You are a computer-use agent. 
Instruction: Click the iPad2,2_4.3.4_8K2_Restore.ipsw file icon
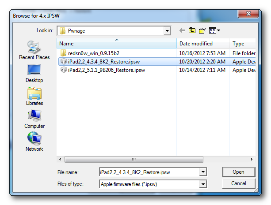pyautogui.click(x=63, y=62)
